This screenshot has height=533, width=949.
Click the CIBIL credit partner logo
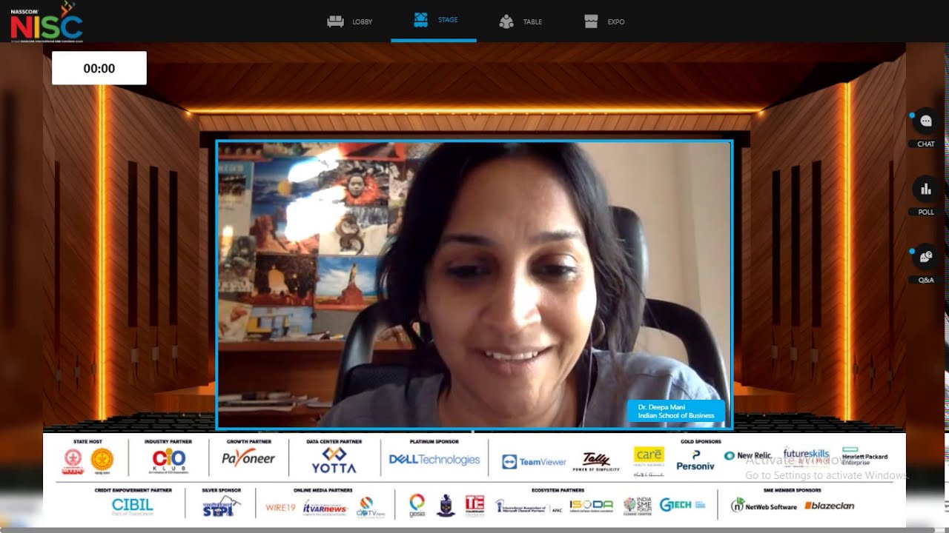pos(132,506)
